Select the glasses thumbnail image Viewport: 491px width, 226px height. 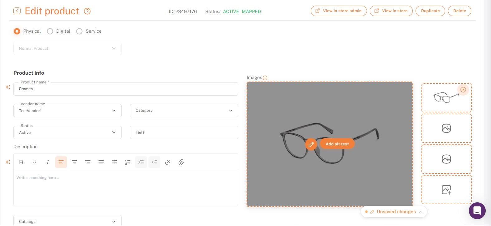click(x=446, y=98)
